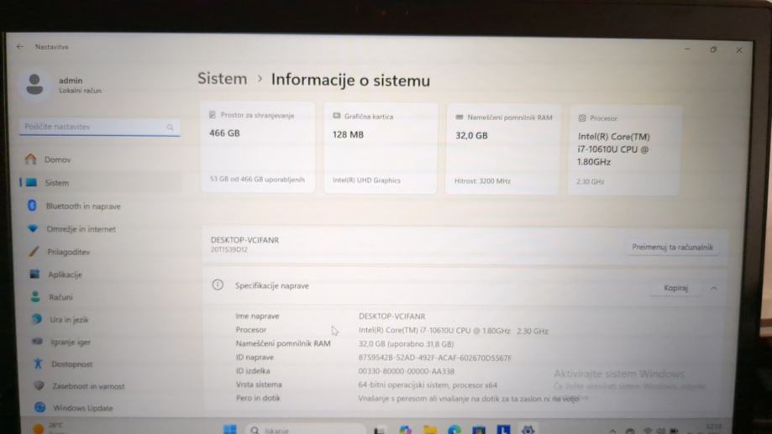The height and width of the screenshot is (434, 772).
Task: Click the Kopiraj button for device specs
Action: click(x=675, y=288)
